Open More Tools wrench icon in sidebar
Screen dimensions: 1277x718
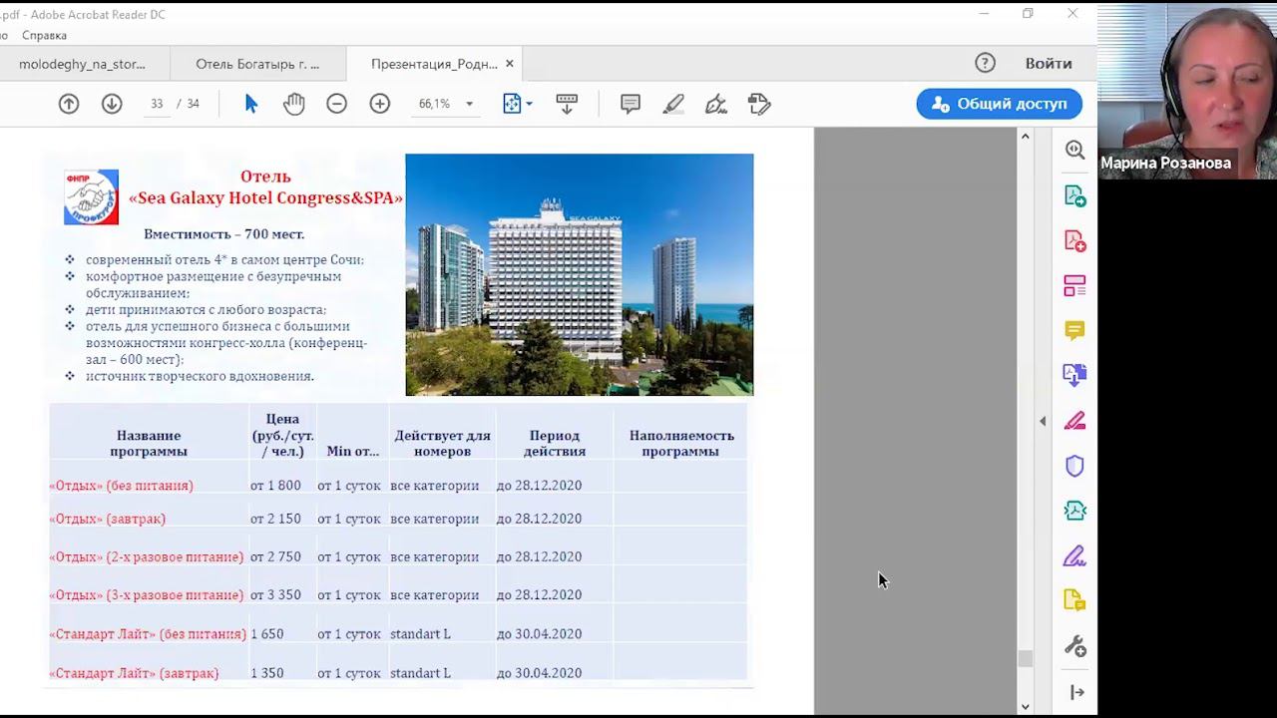(1074, 646)
